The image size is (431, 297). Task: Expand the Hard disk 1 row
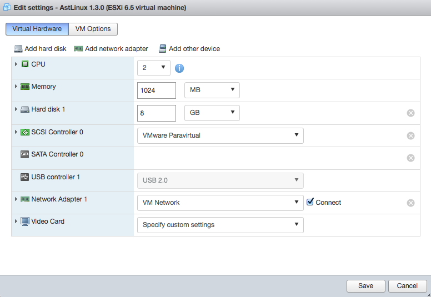coord(16,109)
